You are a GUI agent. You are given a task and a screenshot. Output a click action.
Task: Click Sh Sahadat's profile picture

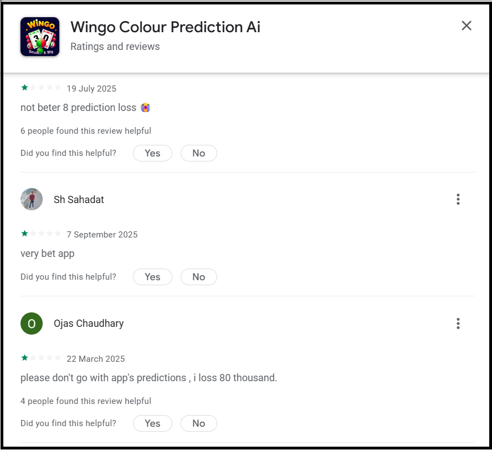coord(32,199)
